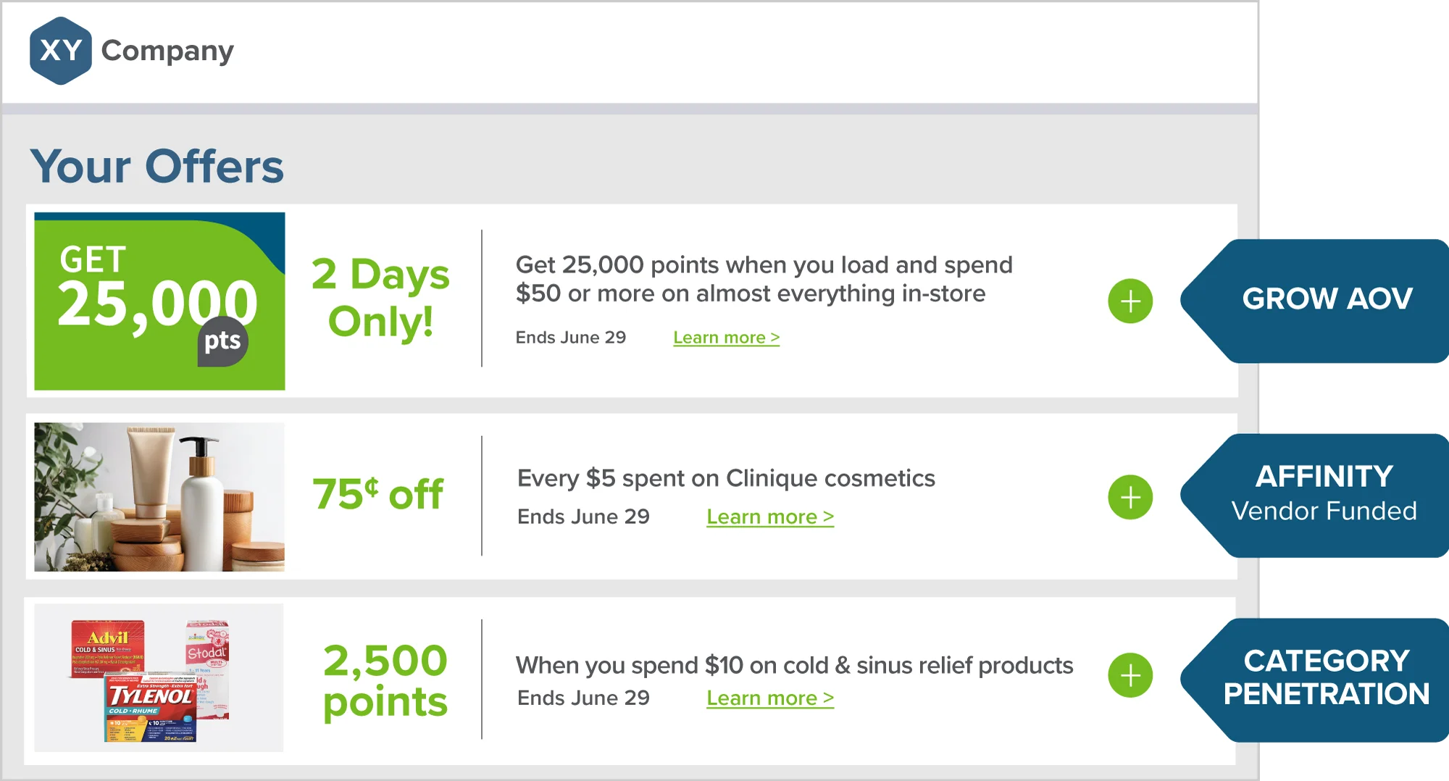Open Learn more for the cold & sinus offer
1449x781 pixels.
770,698
